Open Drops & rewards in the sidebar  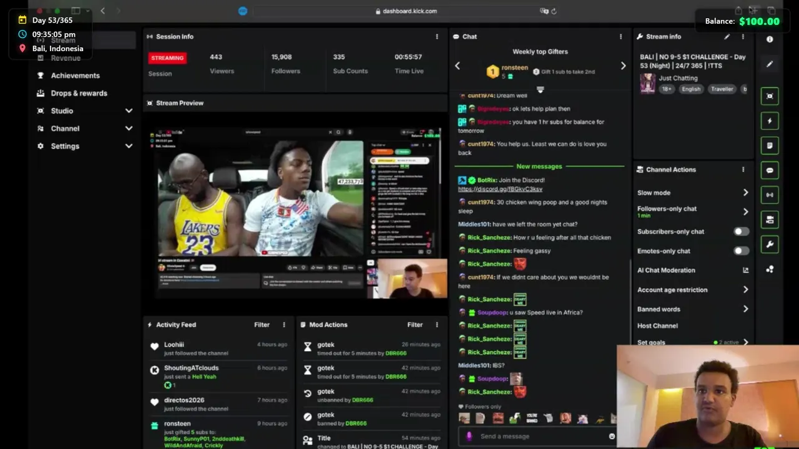[79, 93]
